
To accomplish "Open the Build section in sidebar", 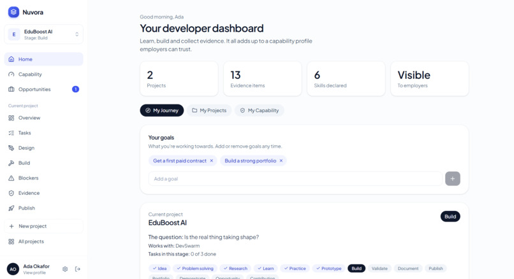I will pos(43,163).
